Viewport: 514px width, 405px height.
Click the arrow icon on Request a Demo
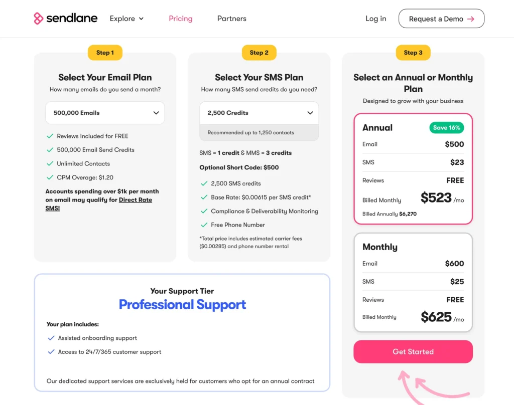point(471,19)
